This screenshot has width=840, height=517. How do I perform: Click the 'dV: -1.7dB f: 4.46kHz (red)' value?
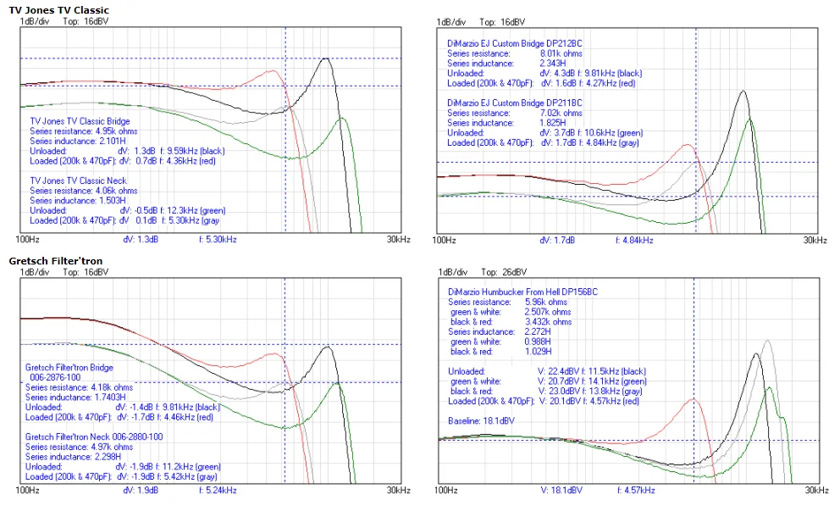[165, 417]
